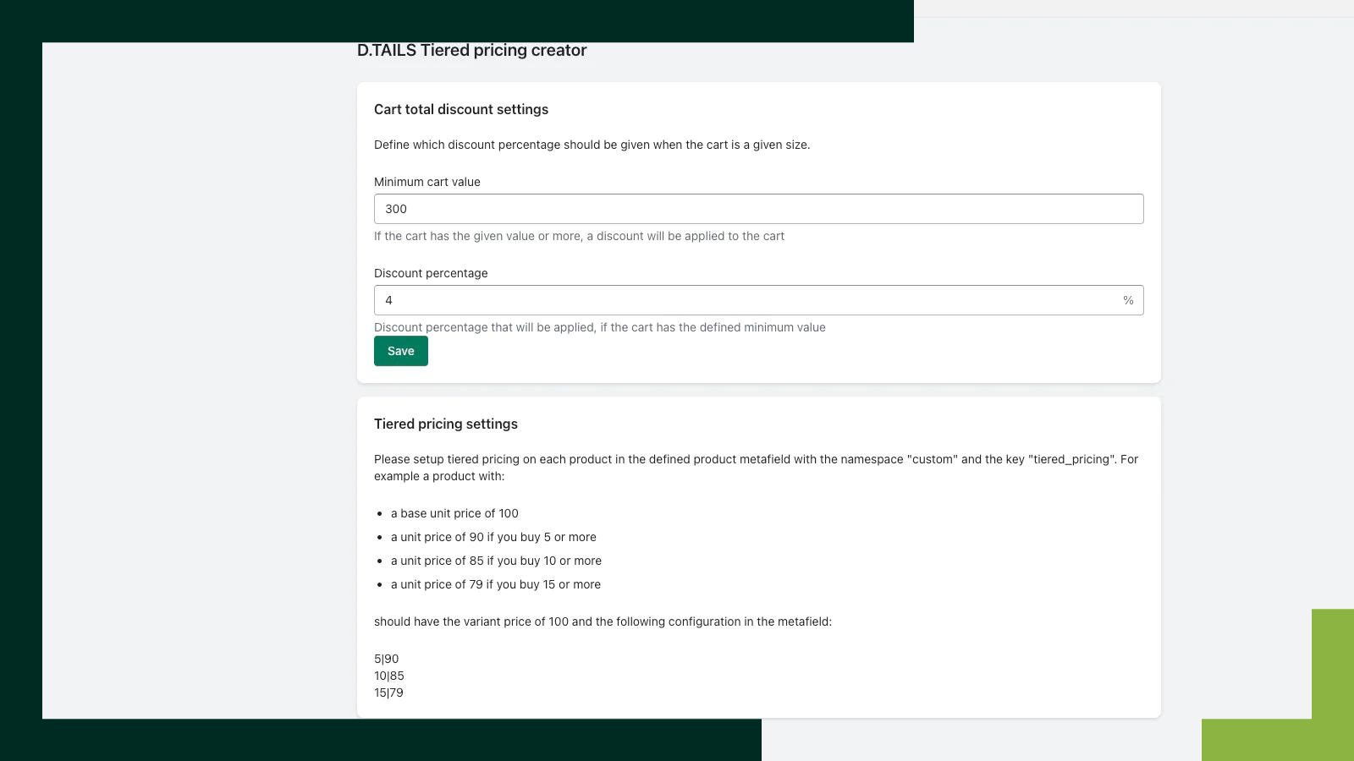Click the unit price 90 bullet item

493,537
